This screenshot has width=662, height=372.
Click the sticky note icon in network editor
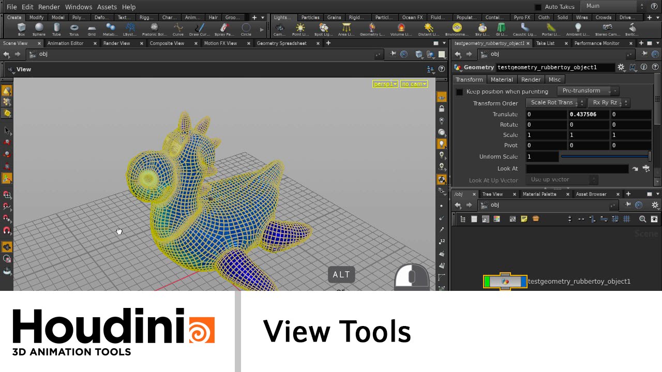(x=524, y=219)
